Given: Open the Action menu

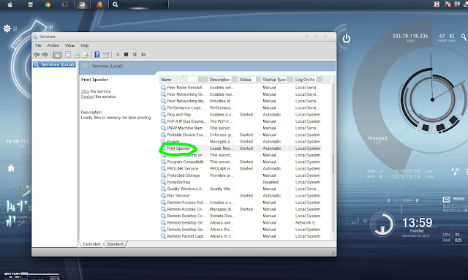Looking at the screenshot, I should tap(53, 45).
